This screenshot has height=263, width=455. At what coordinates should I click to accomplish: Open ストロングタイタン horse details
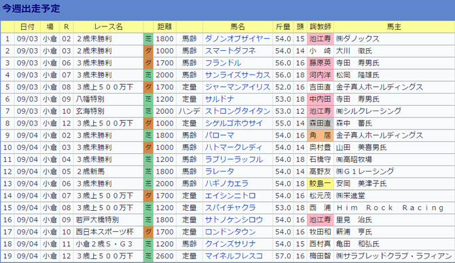(238, 111)
